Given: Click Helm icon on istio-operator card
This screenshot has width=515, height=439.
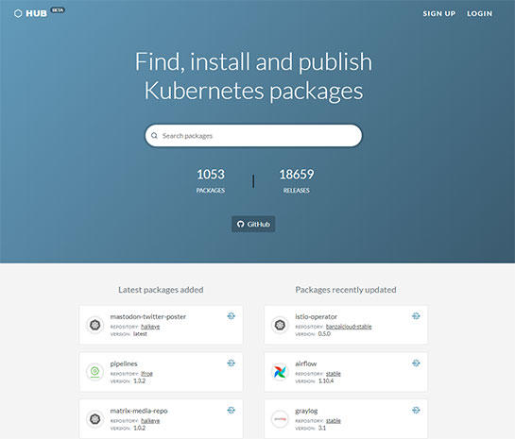Looking at the screenshot, I should click(416, 316).
